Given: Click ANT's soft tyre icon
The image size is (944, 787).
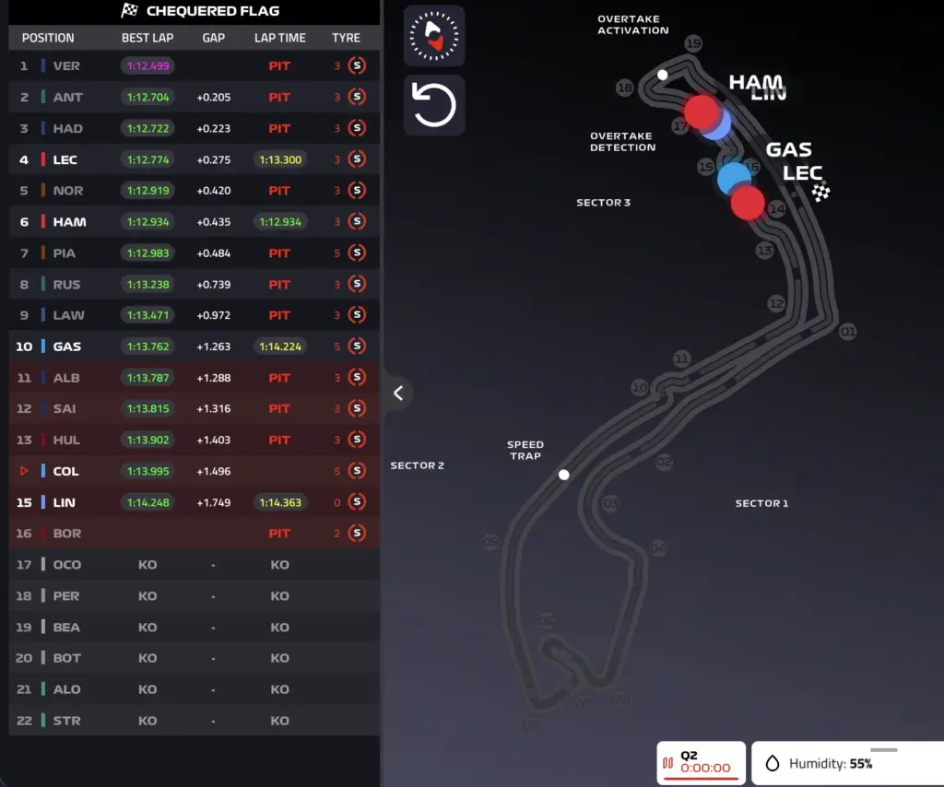Looking at the screenshot, I should click(x=357, y=97).
